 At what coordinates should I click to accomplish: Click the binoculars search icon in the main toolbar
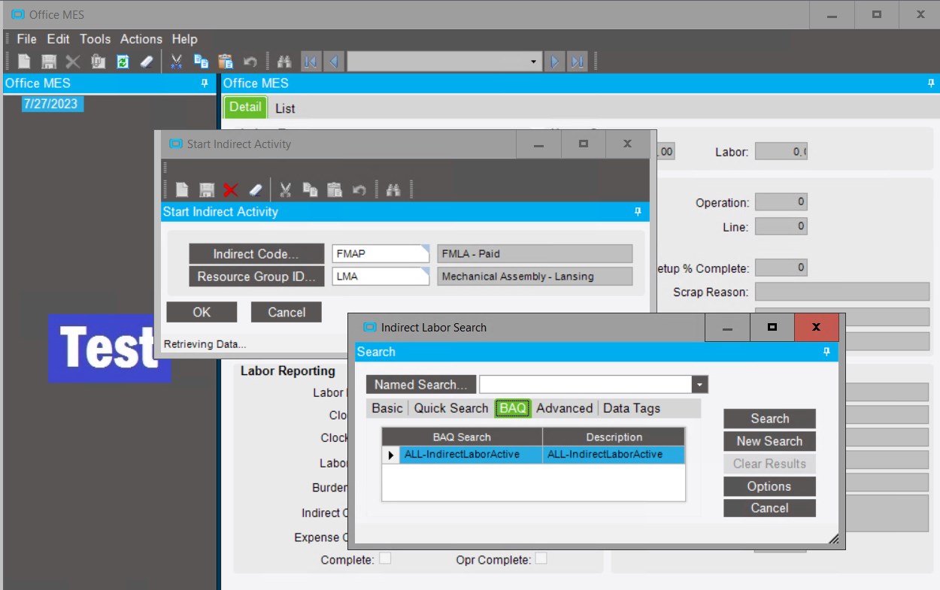coord(284,62)
